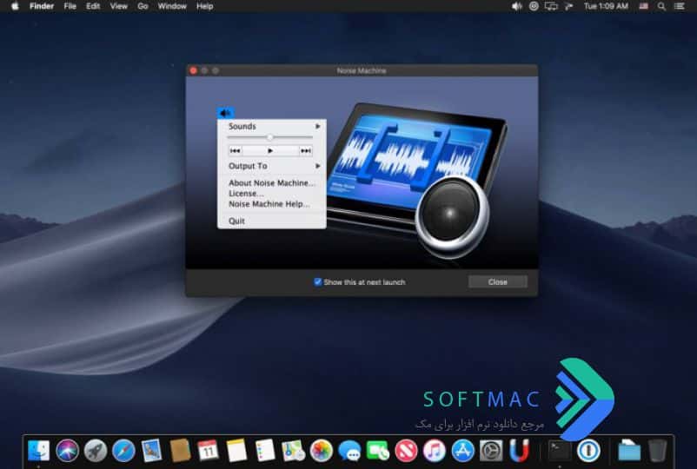
Task: Uncheck Show this at next launch
Action: [x=318, y=281]
